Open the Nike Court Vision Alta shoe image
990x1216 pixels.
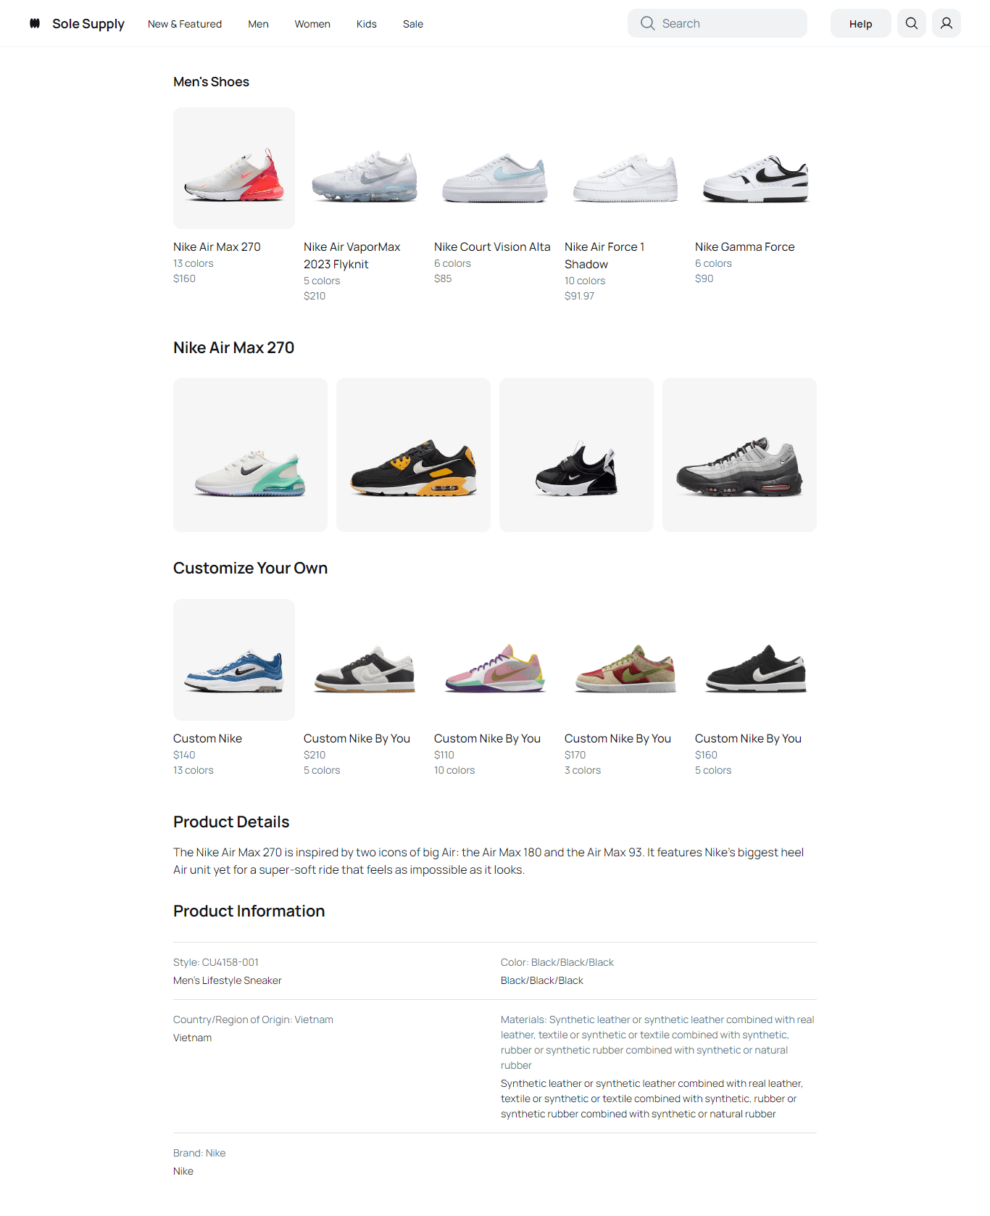495,168
